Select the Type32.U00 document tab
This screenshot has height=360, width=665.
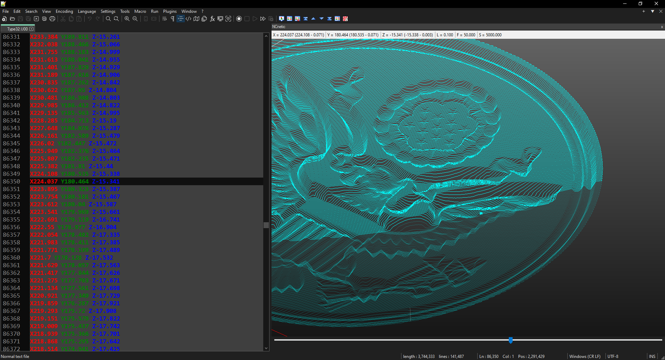(17, 29)
